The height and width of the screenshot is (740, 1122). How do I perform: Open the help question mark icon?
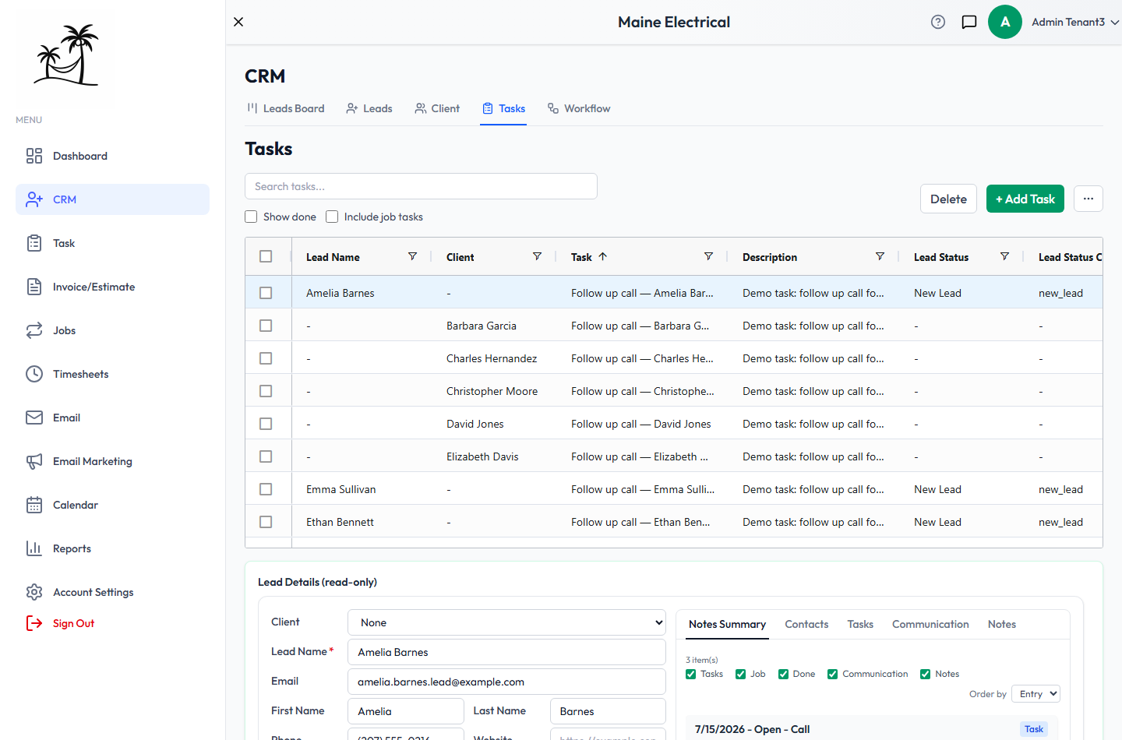[938, 22]
